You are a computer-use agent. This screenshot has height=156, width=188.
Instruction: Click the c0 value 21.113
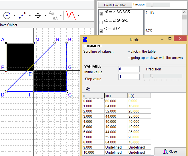(150, 13)
